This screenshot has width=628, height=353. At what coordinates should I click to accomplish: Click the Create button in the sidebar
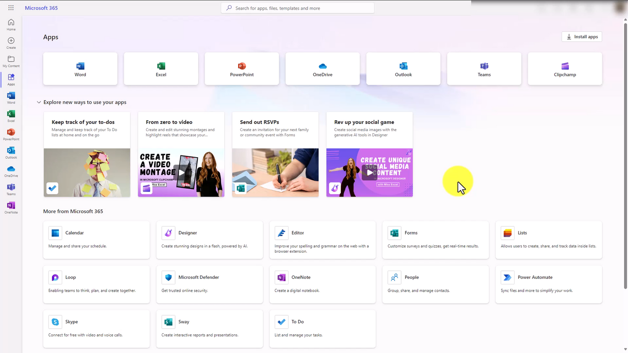point(11,42)
